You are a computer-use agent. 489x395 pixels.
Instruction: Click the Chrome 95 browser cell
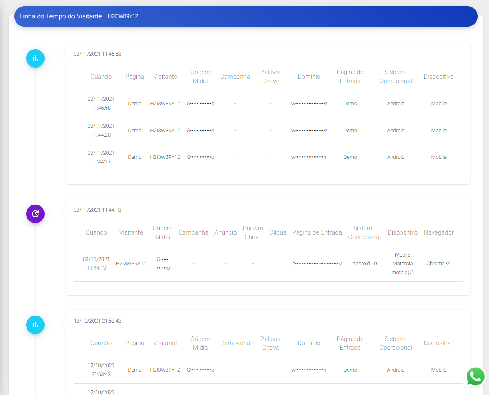point(439,264)
